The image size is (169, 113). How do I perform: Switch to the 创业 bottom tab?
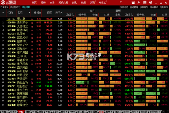[28, 112]
